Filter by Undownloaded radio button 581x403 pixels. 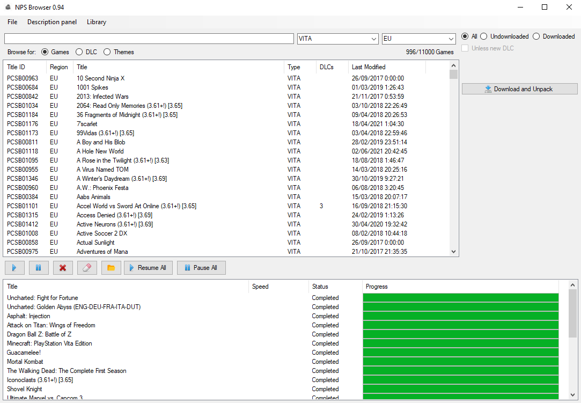click(x=484, y=36)
